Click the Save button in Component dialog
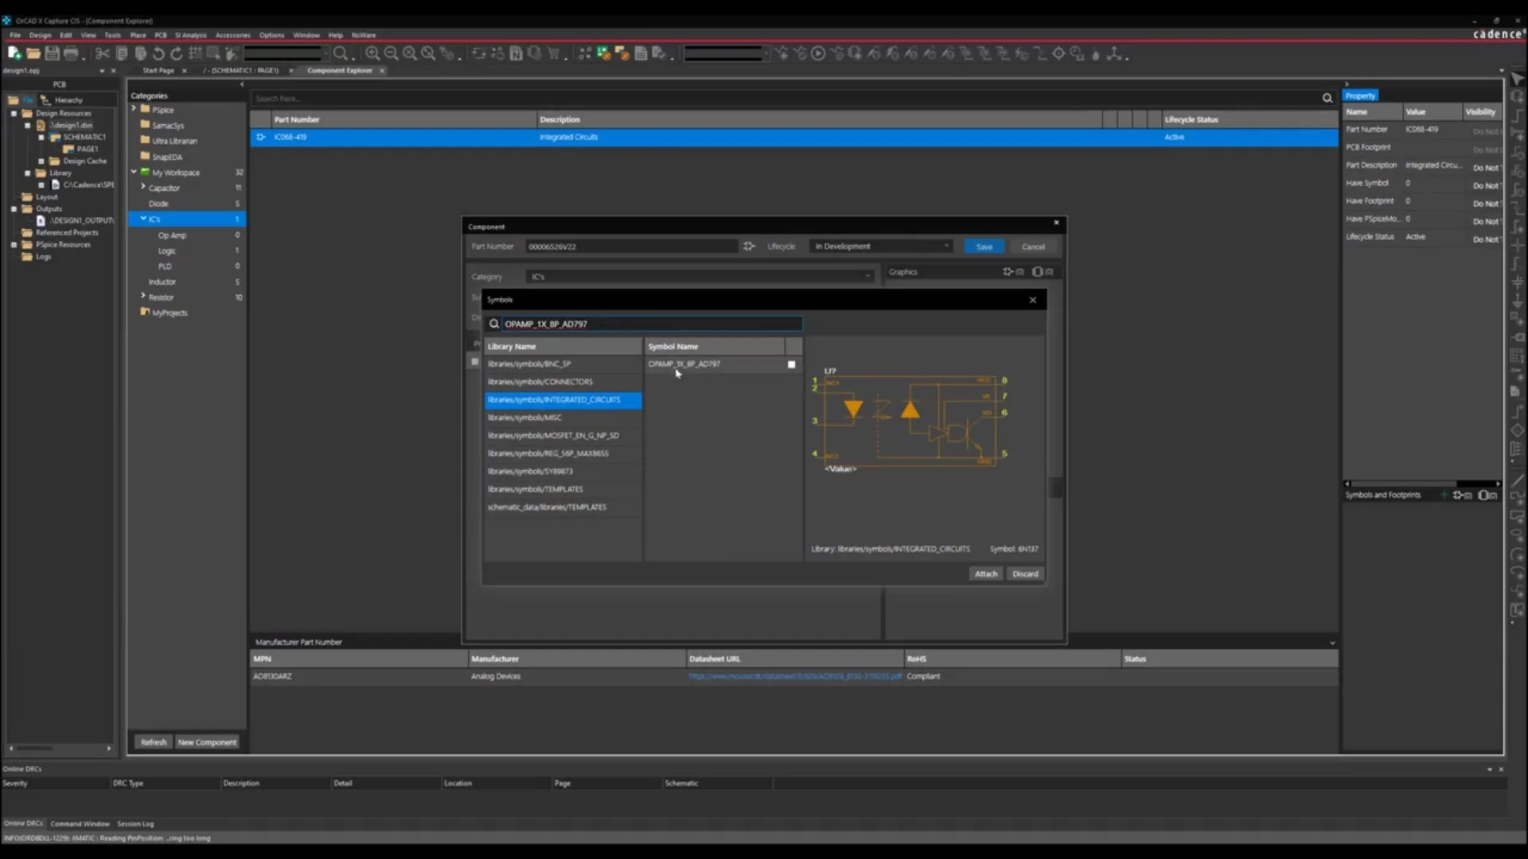Screen dimensions: 1528x859 pyautogui.click(x=984, y=247)
